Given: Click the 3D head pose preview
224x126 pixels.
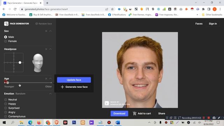Looking at the screenshot, I should (38, 63).
